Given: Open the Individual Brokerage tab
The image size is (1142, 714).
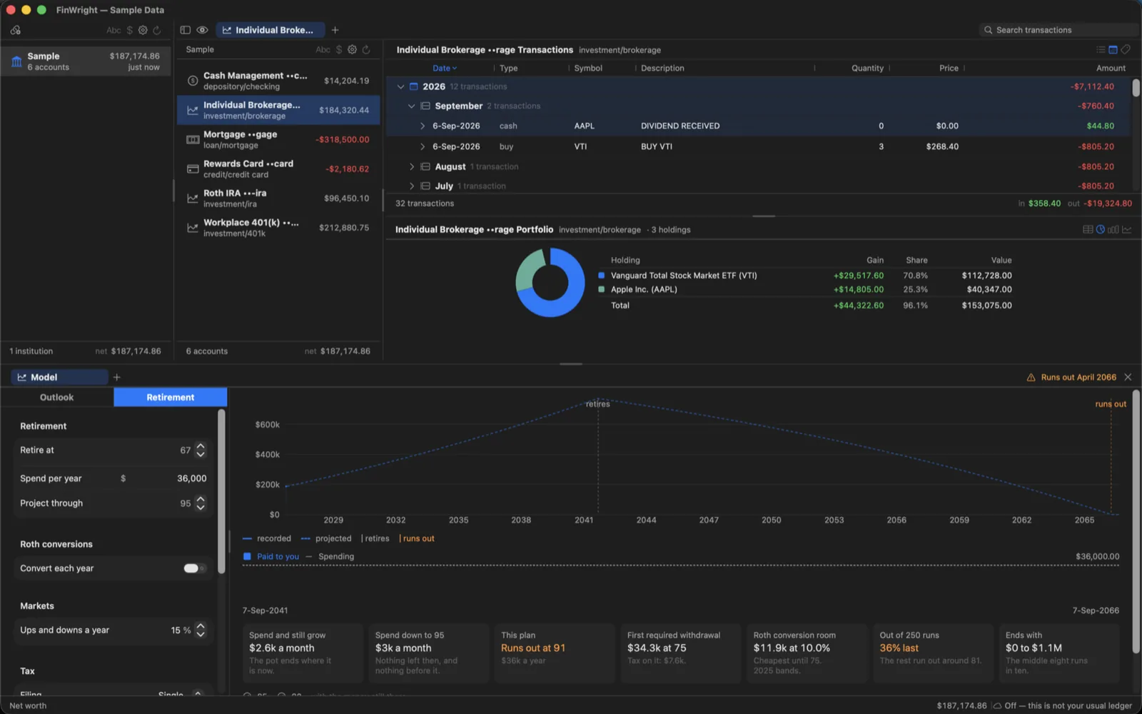Looking at the screenshot, I should click(270, 30).
